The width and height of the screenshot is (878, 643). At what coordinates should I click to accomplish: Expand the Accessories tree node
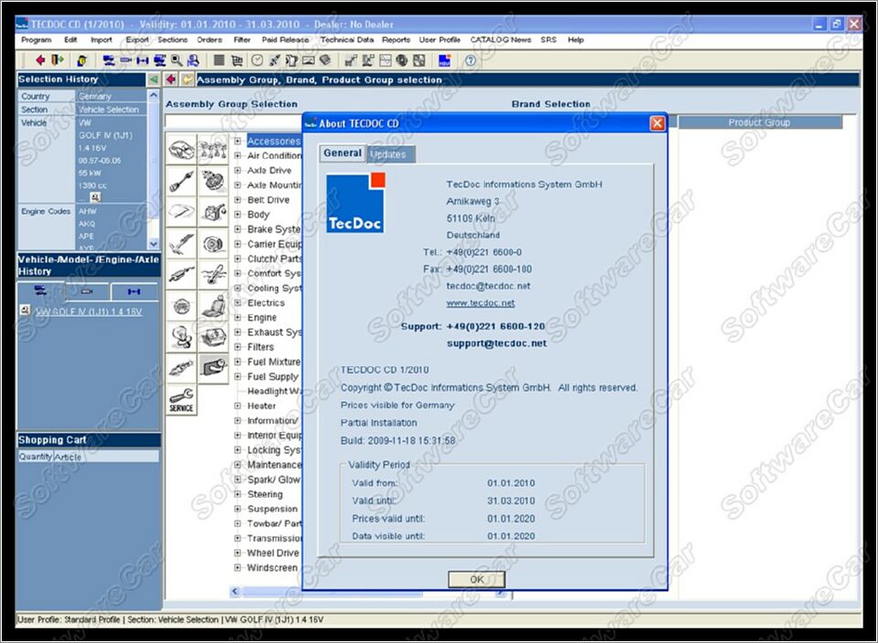pos(238,141)
